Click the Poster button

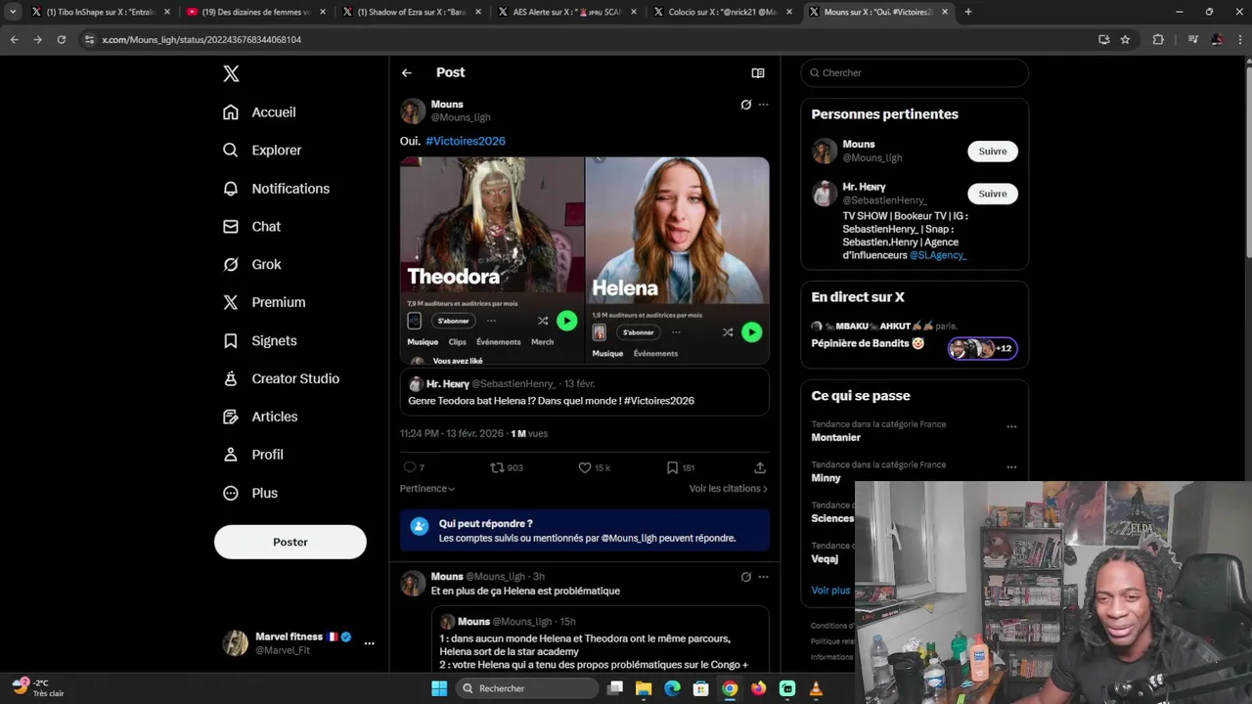point(291,542)
